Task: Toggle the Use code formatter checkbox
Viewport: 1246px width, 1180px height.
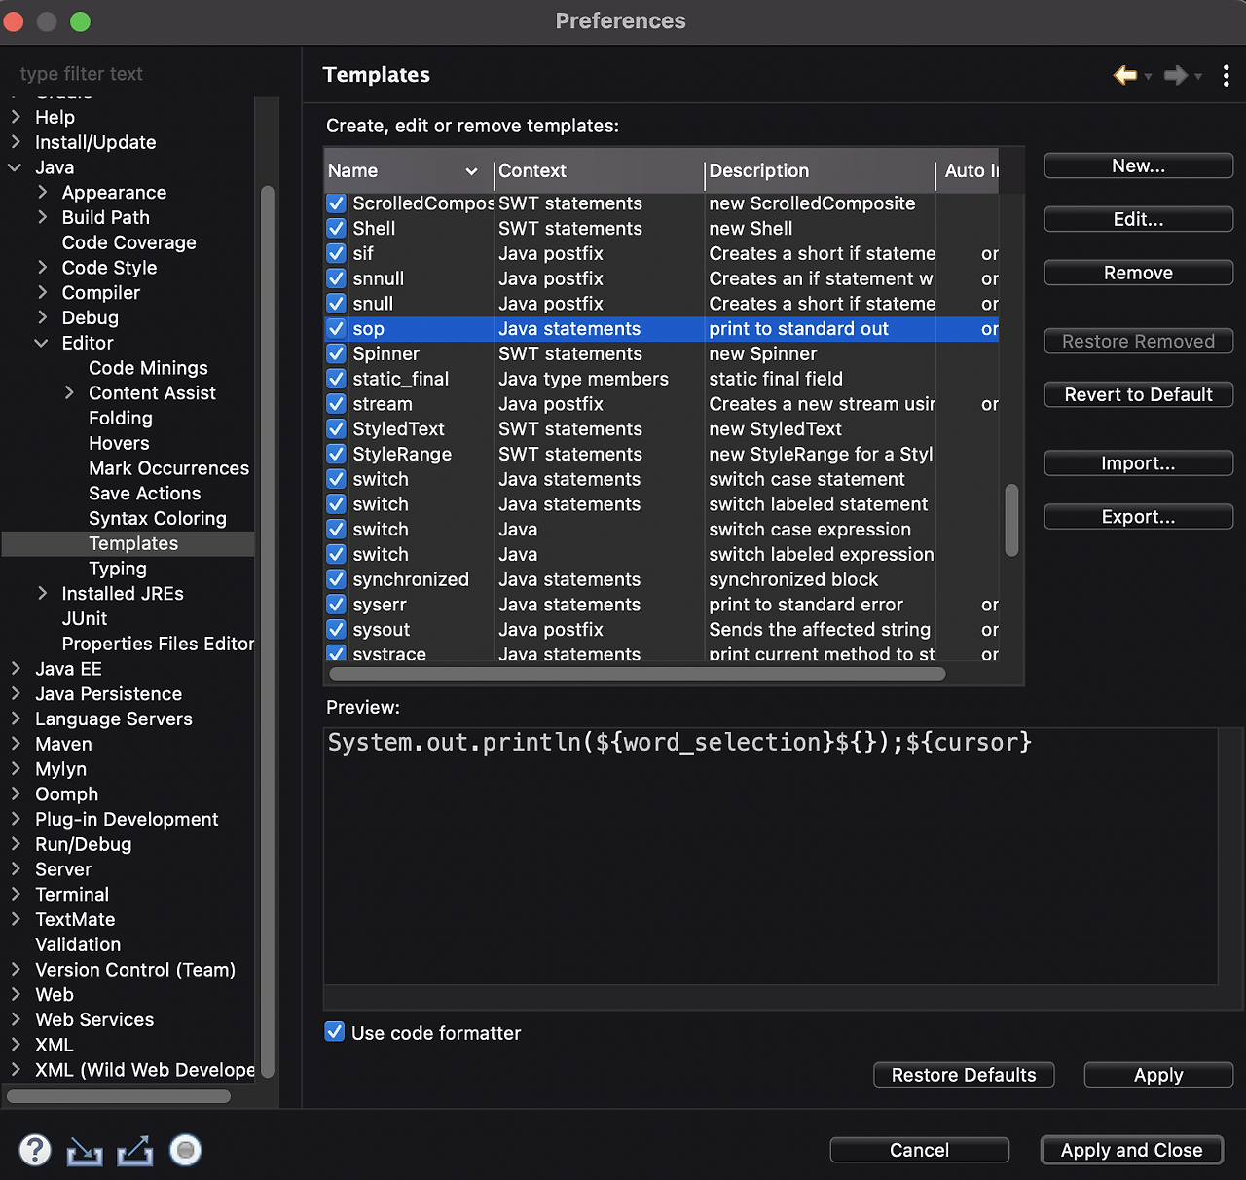Action: (335, 1032)
